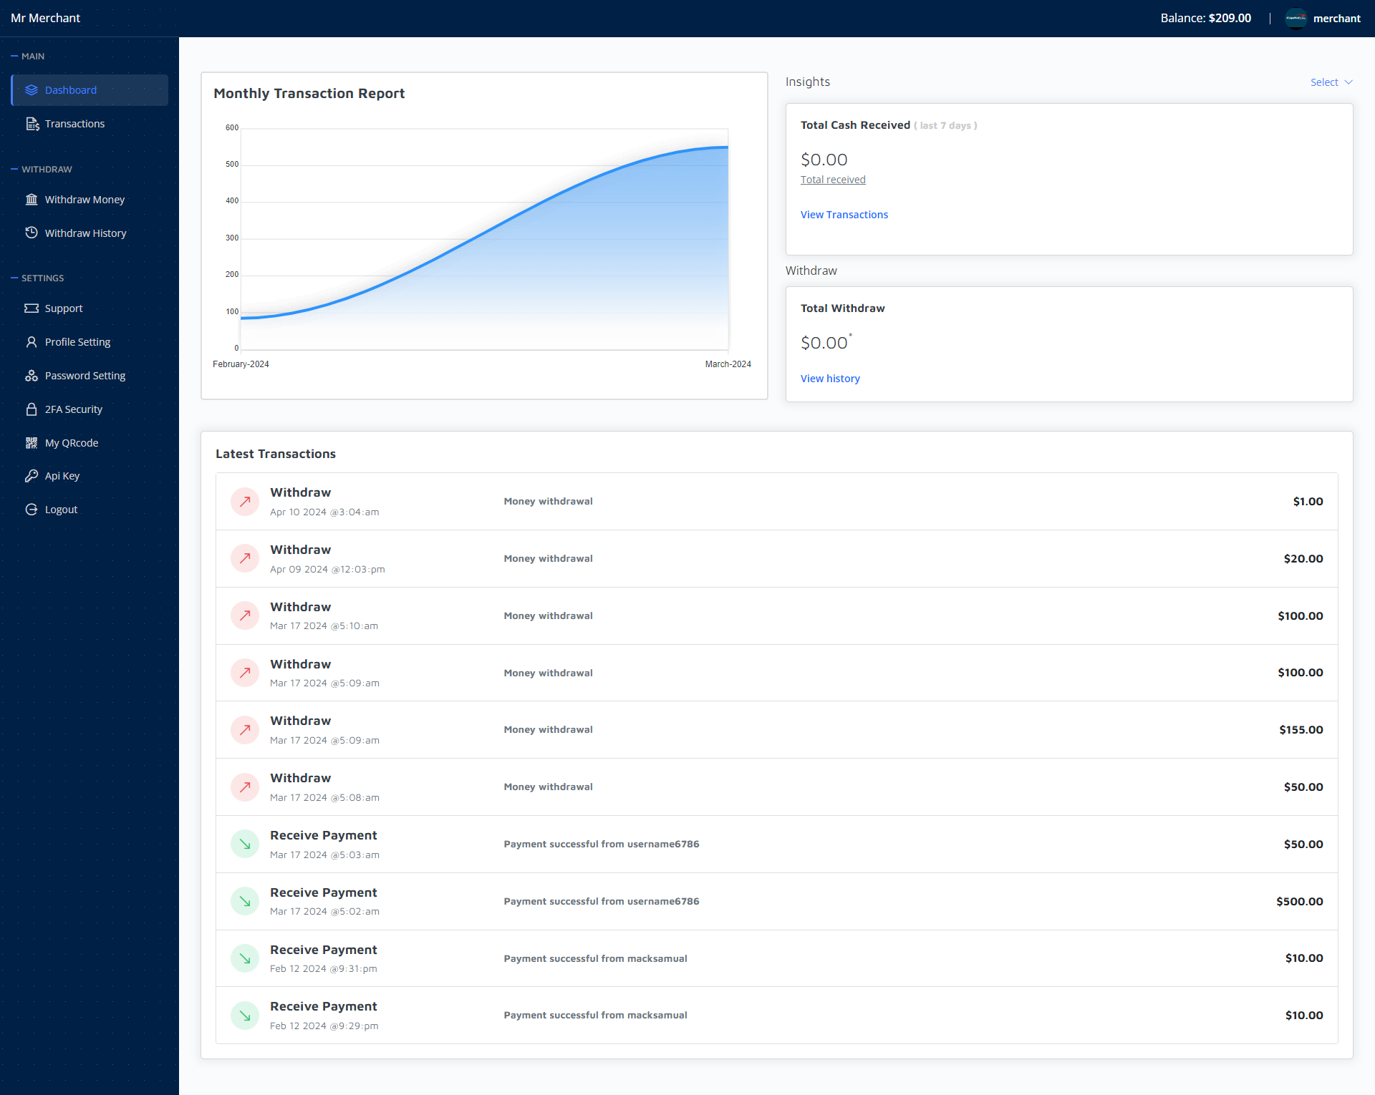Image resolution: width=1375 pixels, height=1095 pixels.
Task: Click the Support ticket icon
Action: tap(32, 308)
